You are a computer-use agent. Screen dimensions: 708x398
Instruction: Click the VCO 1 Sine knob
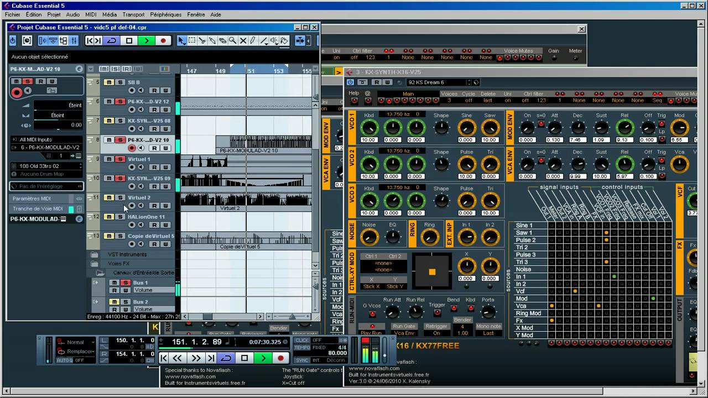click(466, 128)
